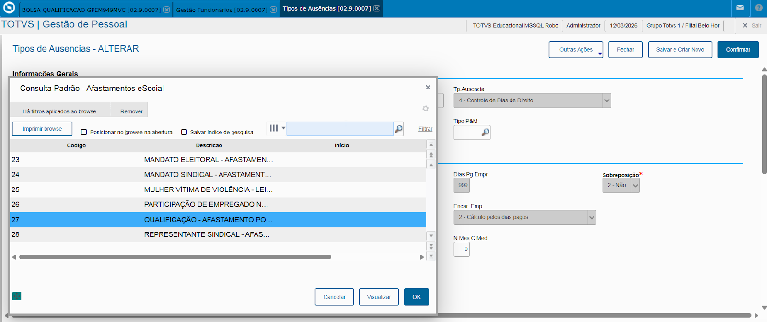This screenshot has width=767, height=322.
Task: Close the Tipos de Ausências tab
Action: [377, 8]
